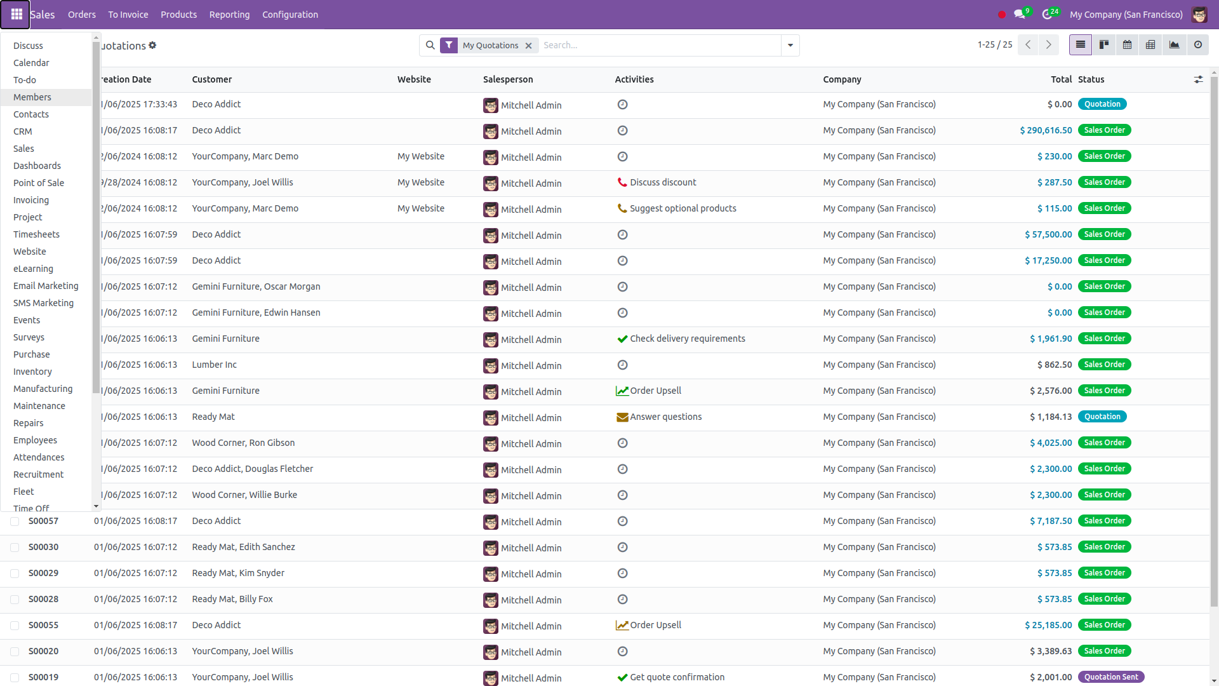Image resolution: width=1219 pixels, height=686 pixels.
Task: Select checkbox for order S00028
Action: (x=15, y=599)
